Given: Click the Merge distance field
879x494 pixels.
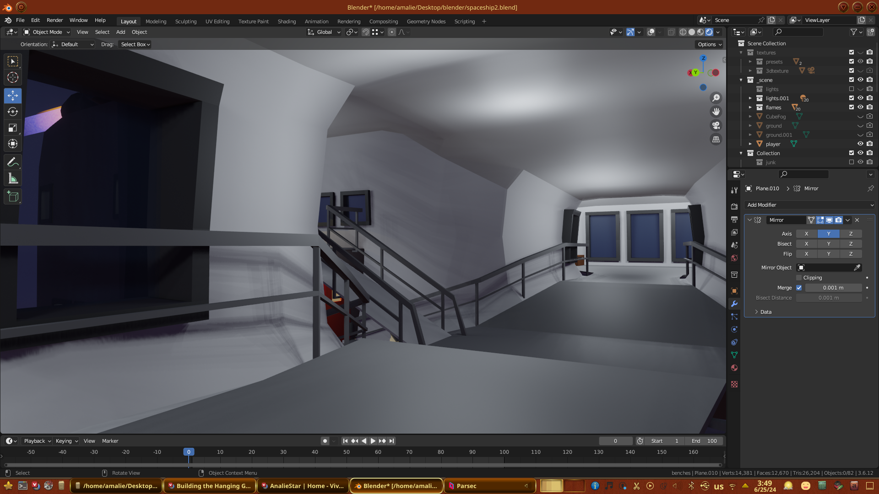Looking at the screenshot, I should point(833,288).
